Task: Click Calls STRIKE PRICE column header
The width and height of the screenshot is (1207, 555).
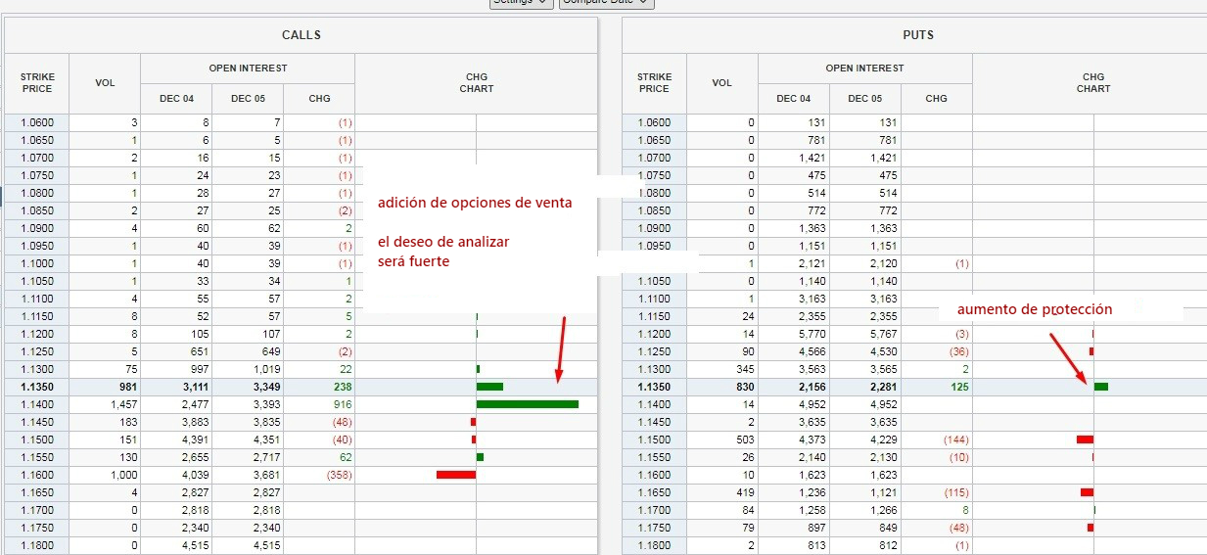Action: [x=36, y=83]
